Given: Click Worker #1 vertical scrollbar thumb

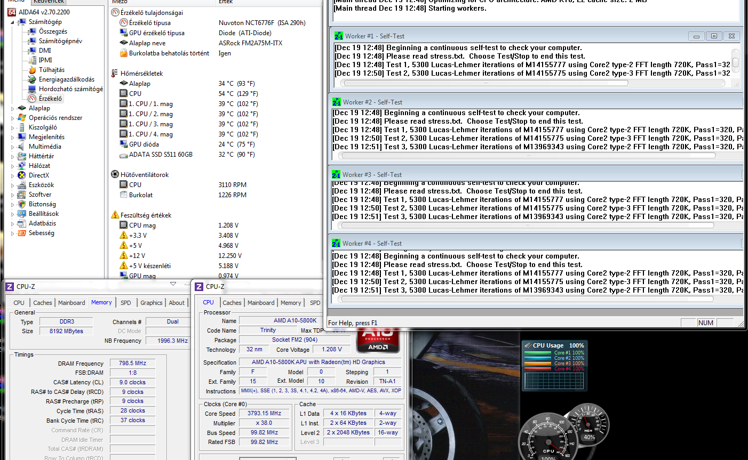Looking at the screenshot, I should click(x=735, y=62).
